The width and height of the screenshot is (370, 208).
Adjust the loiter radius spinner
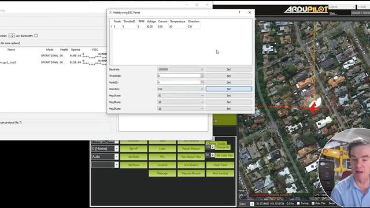212,155
